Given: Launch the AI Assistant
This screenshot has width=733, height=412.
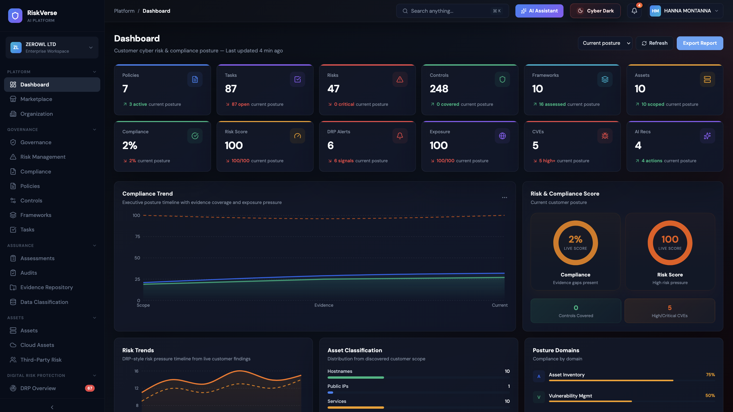Looking at the screenshot, I should coord(539,11).
